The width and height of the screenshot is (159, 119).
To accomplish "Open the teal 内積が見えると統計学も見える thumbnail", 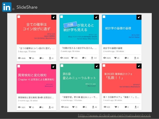I will click(79, 29).
